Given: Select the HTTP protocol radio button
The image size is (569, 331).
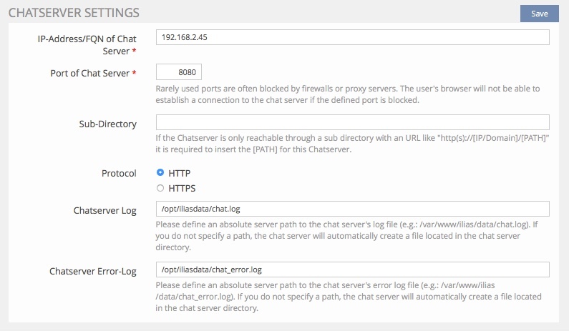Looking at the screenshot, I should pos(160,173).
